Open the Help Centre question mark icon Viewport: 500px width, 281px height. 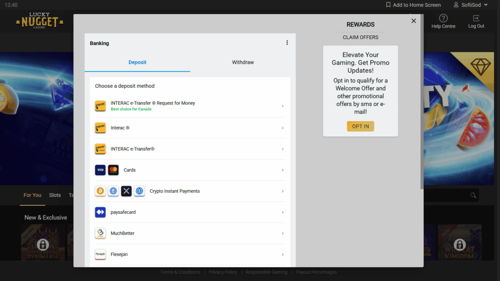click(x=443, y=19)
